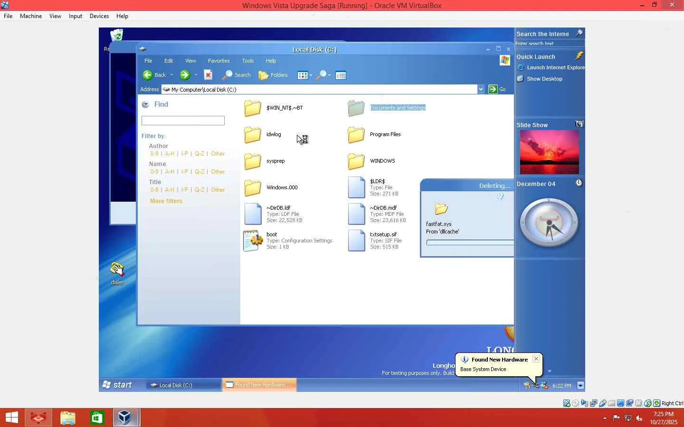Click the sidebar search text field
Viewport: 684px width, 427px height.
point(550,44)
